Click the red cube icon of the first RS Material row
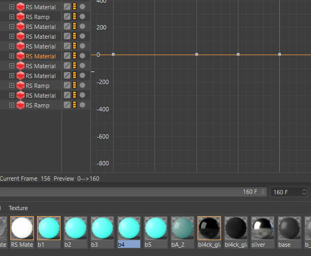This screenshot has width=311, height=256. click(20, 7)
